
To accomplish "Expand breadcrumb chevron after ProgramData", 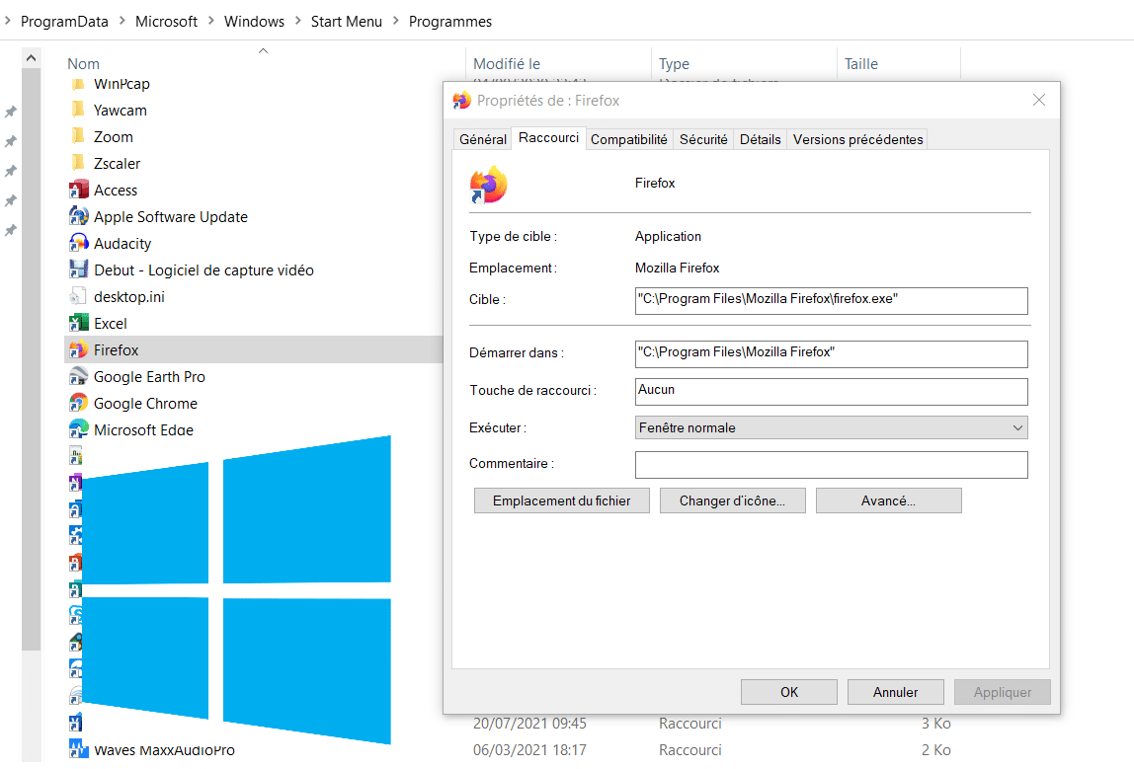I will (x=122, y=21).
